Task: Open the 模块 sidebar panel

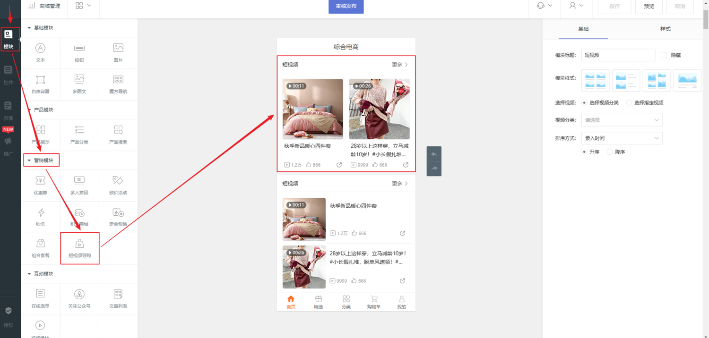Action: [x=9, y=39]
